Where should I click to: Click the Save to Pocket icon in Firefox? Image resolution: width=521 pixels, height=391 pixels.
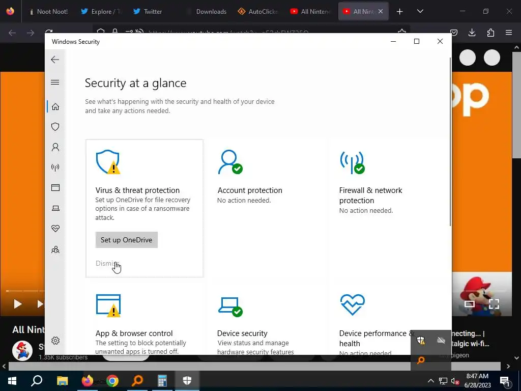click(x=454, y=33)
